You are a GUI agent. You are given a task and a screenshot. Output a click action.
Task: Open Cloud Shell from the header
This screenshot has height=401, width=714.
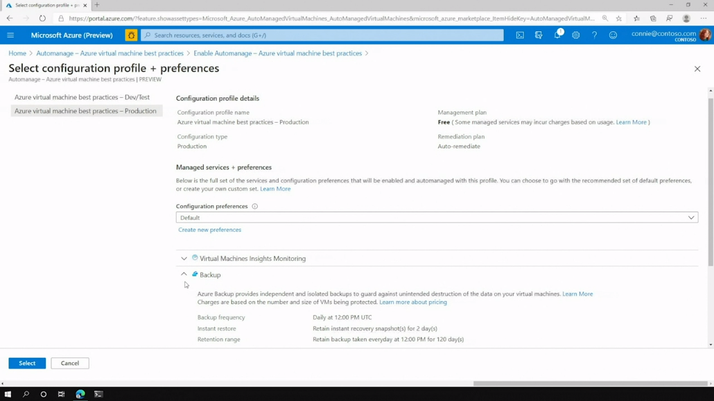click(520, 35)
